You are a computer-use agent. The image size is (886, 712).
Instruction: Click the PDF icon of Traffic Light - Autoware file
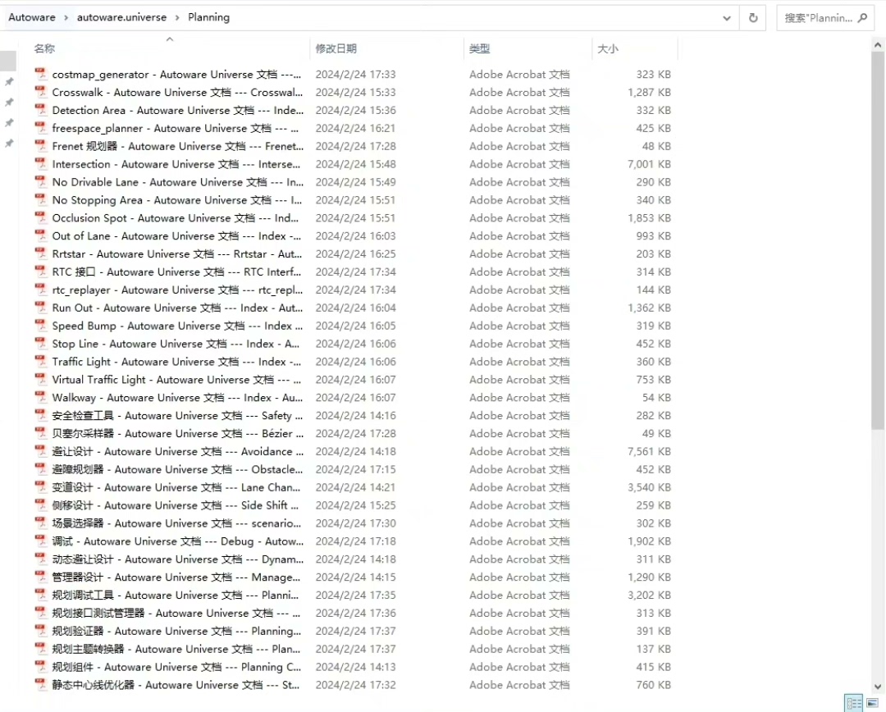[x=41, y=362]
